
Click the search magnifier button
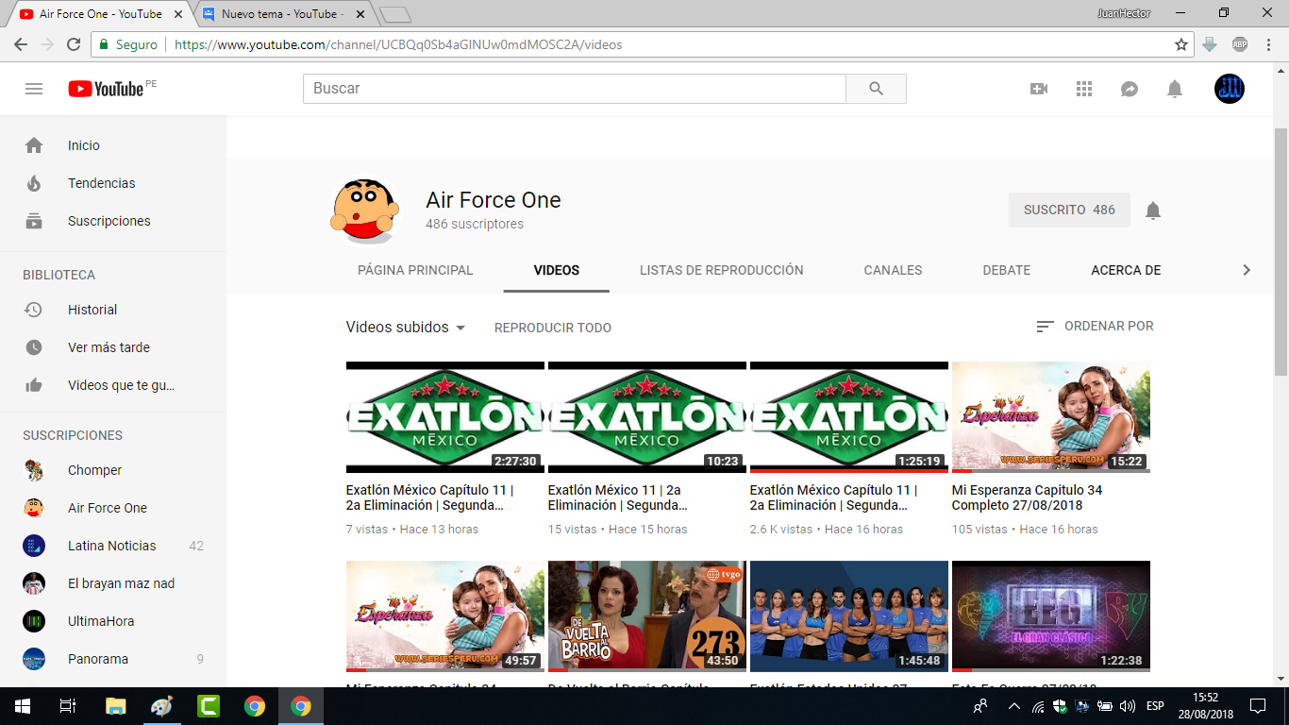876,89
